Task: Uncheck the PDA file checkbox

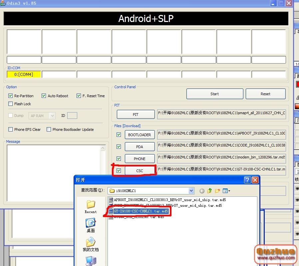Action: pyautogui.click(x=119, y=146)
